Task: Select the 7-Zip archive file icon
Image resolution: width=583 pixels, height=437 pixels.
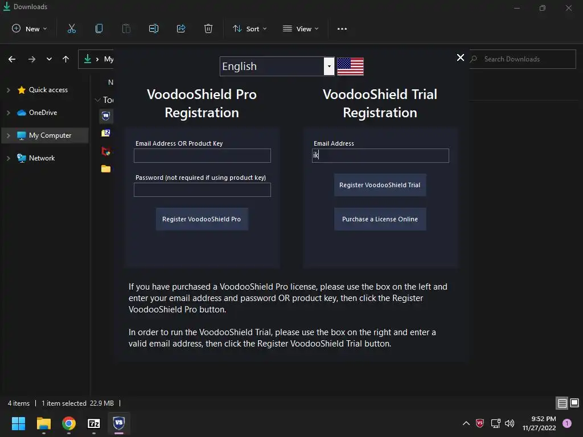Action: [x=106, y=133]
